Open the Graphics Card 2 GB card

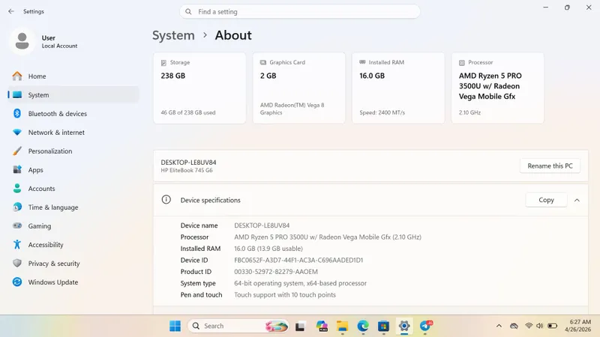298,88
